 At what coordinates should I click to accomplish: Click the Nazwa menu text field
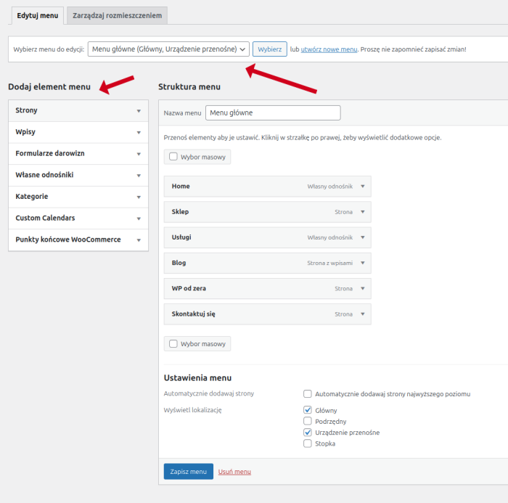[x=273, y=113]
